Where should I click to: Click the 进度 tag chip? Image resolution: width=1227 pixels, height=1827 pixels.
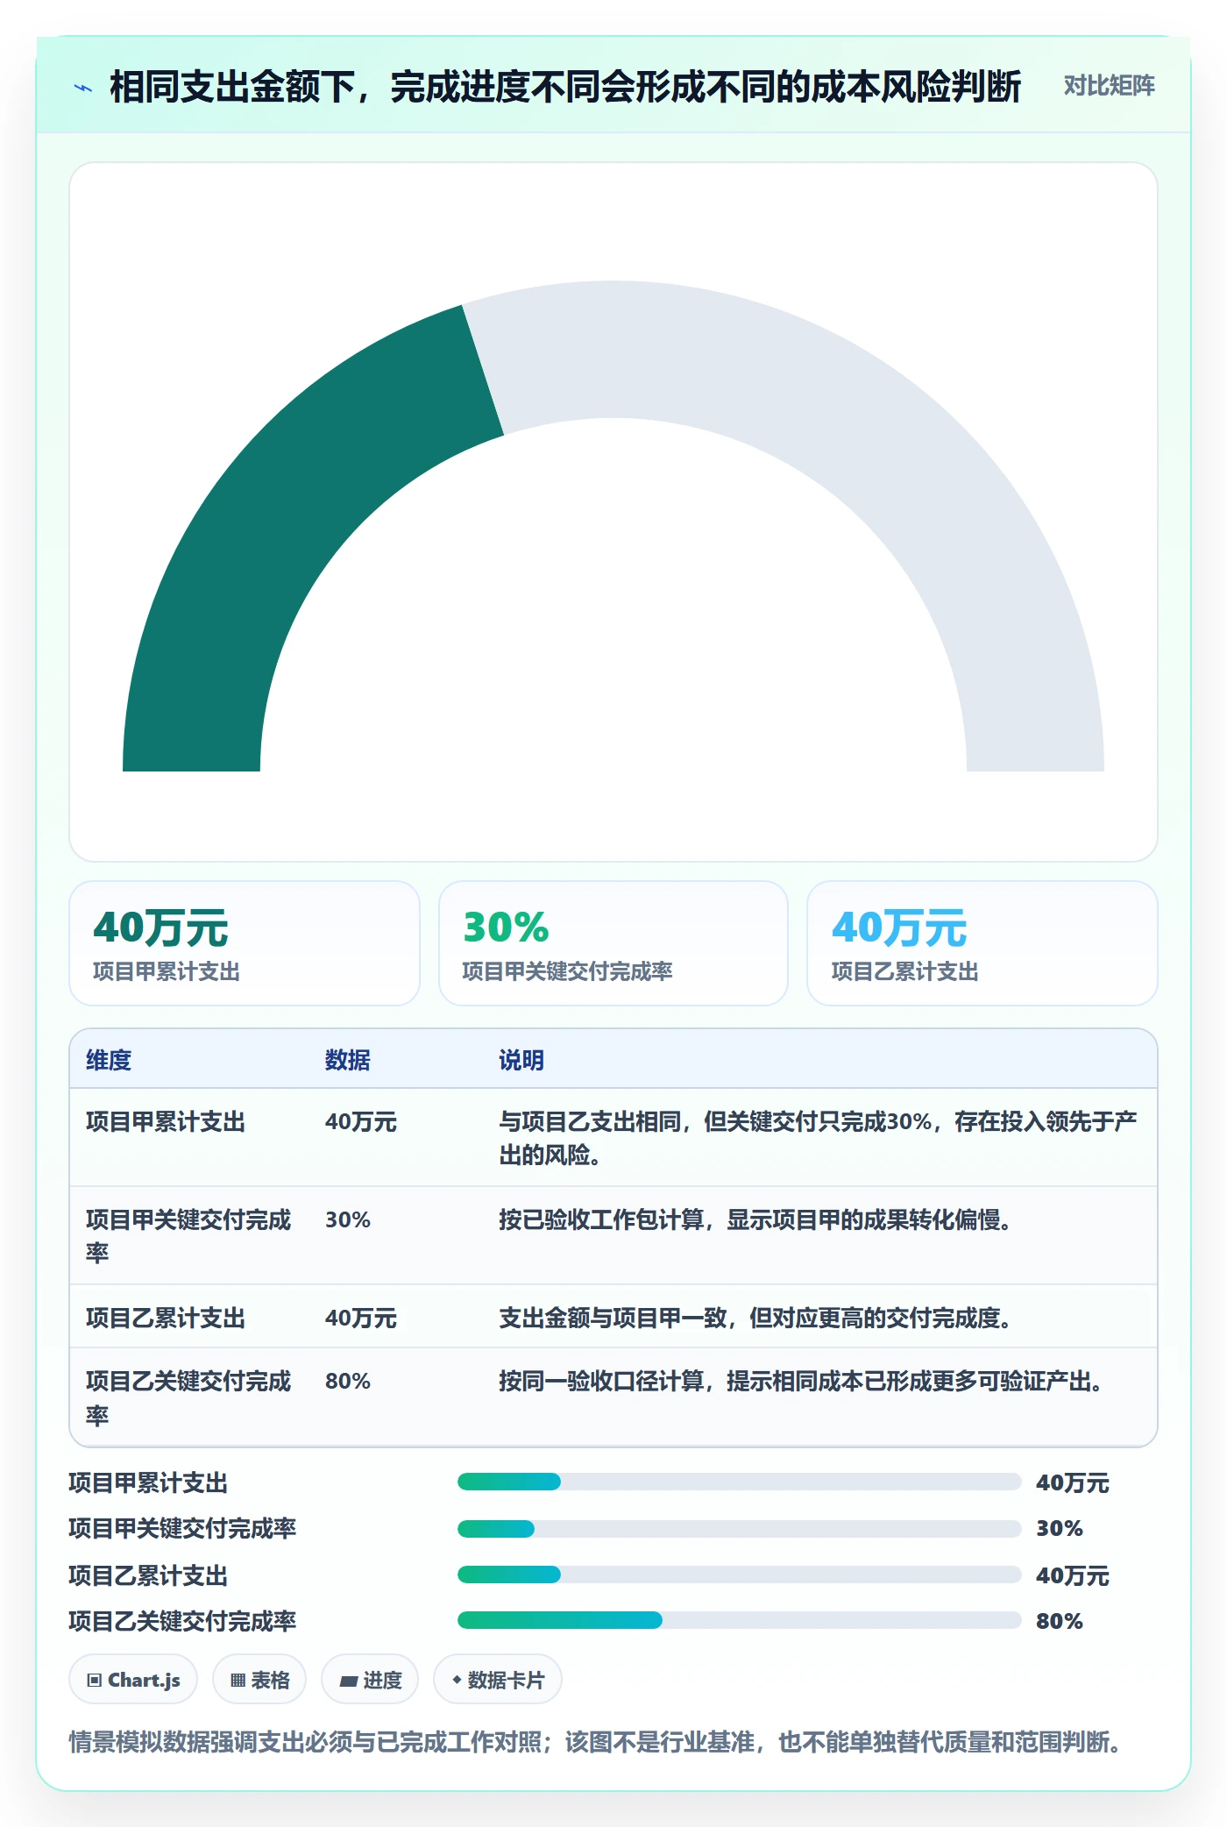tap(370, 1680)
